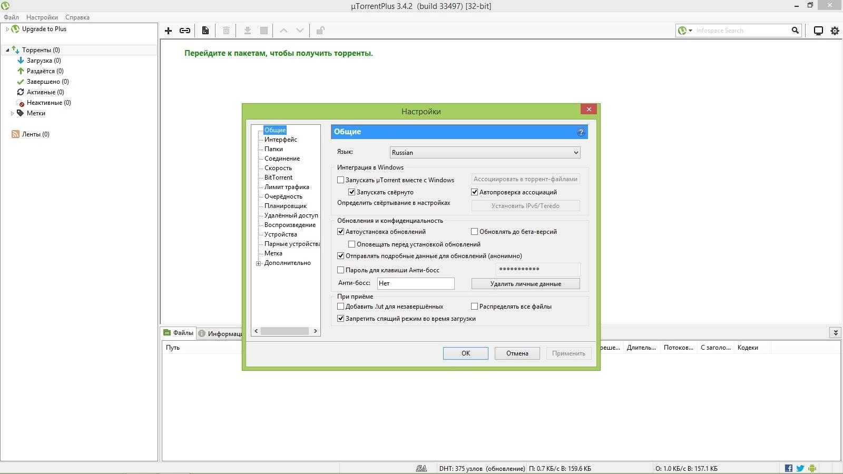843x474 pixels.
Task: Toggle 'Запускать µTorrent вместе с Windows' checkbox
Action: point(340,180)
